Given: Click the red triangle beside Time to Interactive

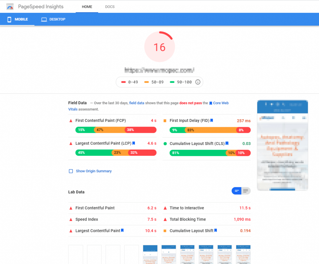Looking at the screenshot, I should (165, 208).
